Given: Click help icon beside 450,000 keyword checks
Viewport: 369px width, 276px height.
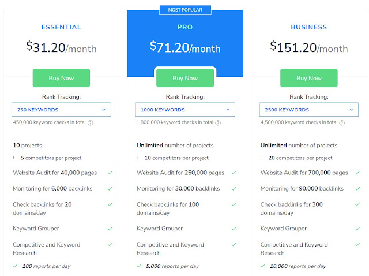Looking at the screenshot, I should (x=90, y=123).
